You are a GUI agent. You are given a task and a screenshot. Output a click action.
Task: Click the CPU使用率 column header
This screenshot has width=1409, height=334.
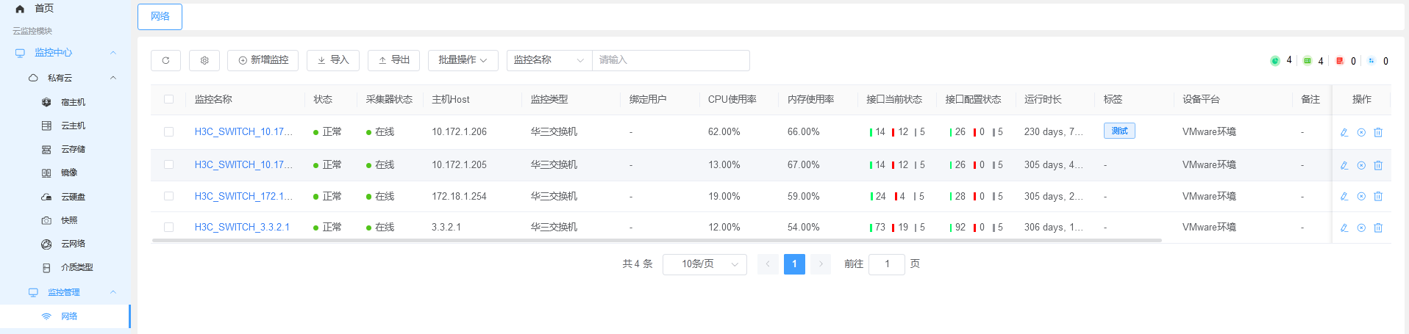732,99
